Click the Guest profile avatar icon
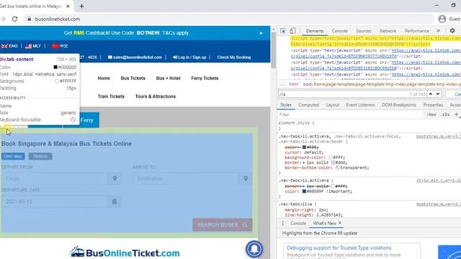This screenshot has width=461, height=259. [442, 19]
